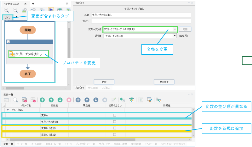
Task: Click the 名前 text field
Action: [141, 15]
